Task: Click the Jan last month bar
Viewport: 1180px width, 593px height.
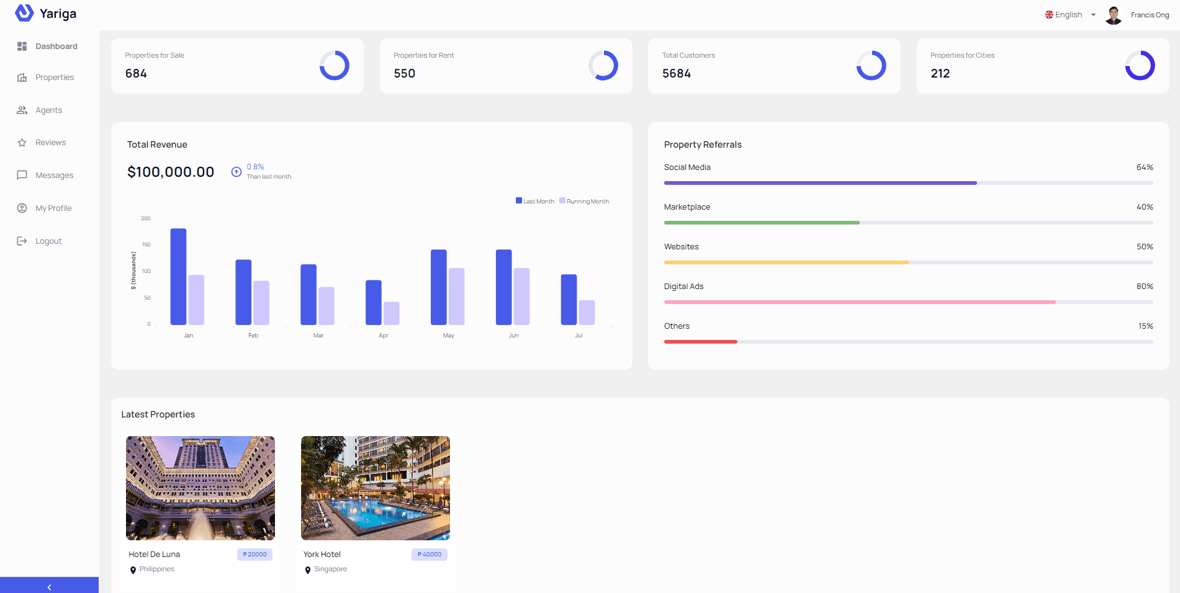Action: click(179, 277)
